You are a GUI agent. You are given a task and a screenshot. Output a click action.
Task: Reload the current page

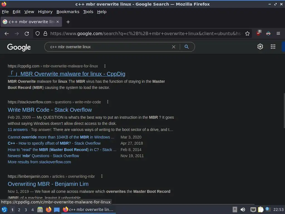[x=27, y=34]
